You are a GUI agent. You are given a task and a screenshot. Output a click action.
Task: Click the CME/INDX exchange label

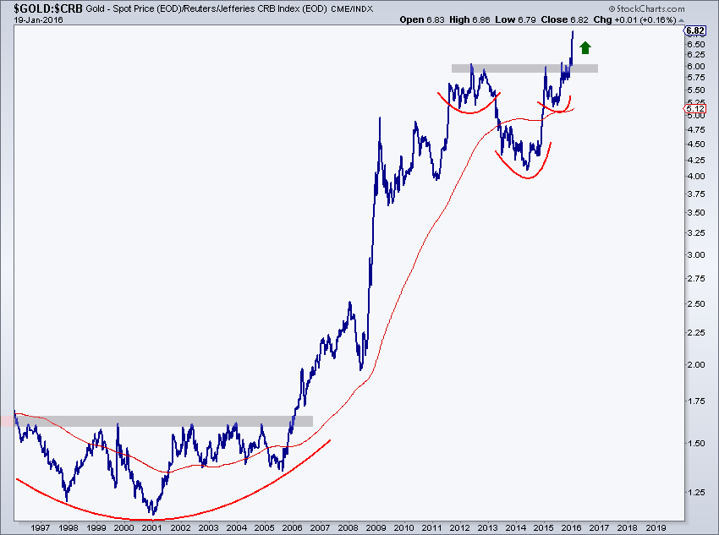[x=352, y=8]
